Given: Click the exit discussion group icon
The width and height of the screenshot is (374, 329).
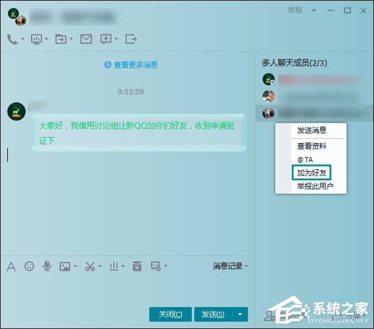Looking at the screenshot, I should coord(131,39).
